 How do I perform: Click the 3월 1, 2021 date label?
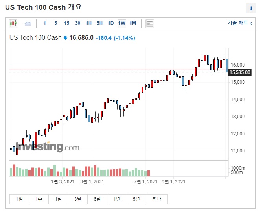click(x=92, y=182)
